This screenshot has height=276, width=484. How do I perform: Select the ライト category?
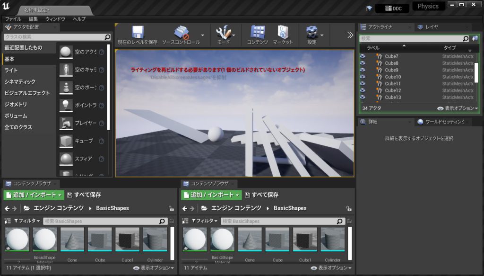(x=11, y=71)
